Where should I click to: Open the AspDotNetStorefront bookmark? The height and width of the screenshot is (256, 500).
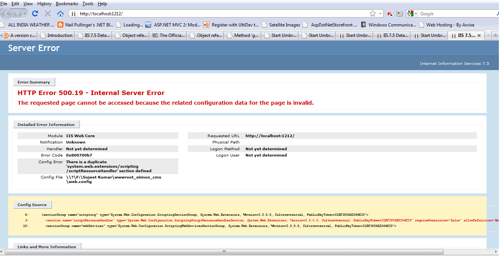(x=331, y=25)
